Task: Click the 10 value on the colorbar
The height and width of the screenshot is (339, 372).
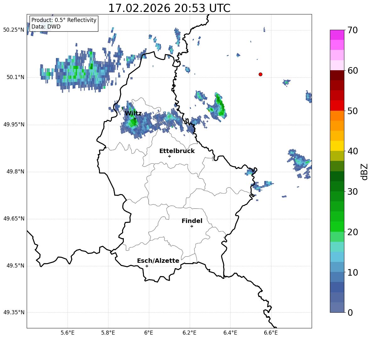Action: [353, 272]
